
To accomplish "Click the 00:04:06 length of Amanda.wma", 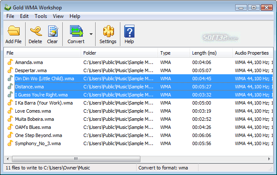I will [202, 62].
